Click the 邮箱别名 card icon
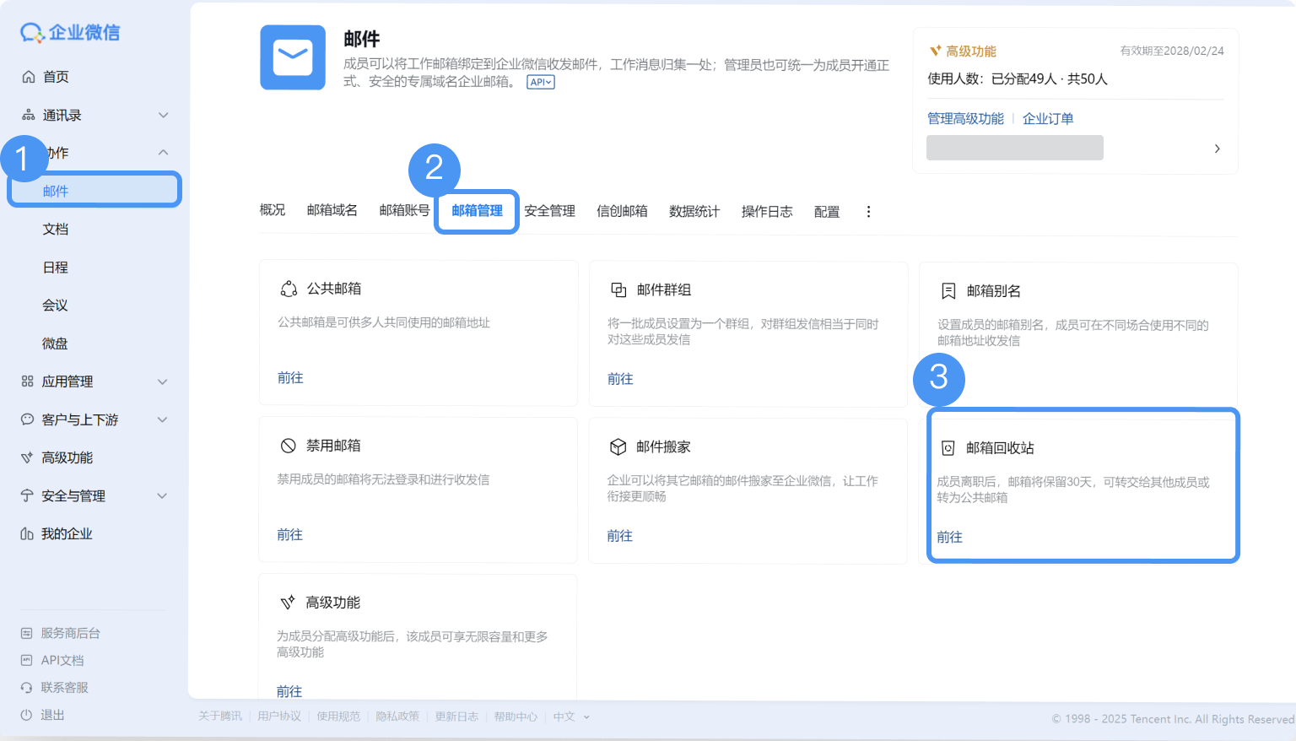 [x=948, y=291]
